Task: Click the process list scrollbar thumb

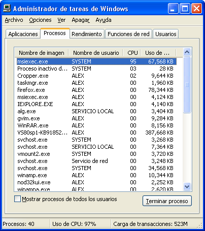Action: (187, 85)
